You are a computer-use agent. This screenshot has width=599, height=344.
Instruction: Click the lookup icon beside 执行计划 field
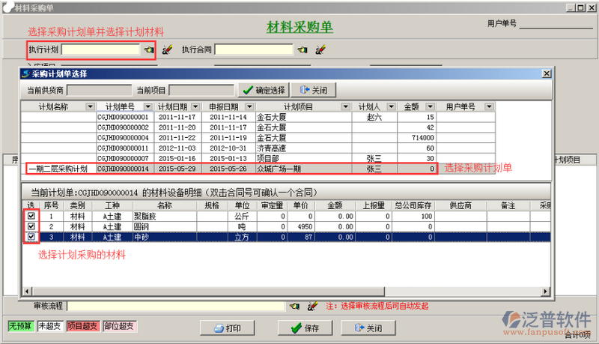(x=149, y=50)
